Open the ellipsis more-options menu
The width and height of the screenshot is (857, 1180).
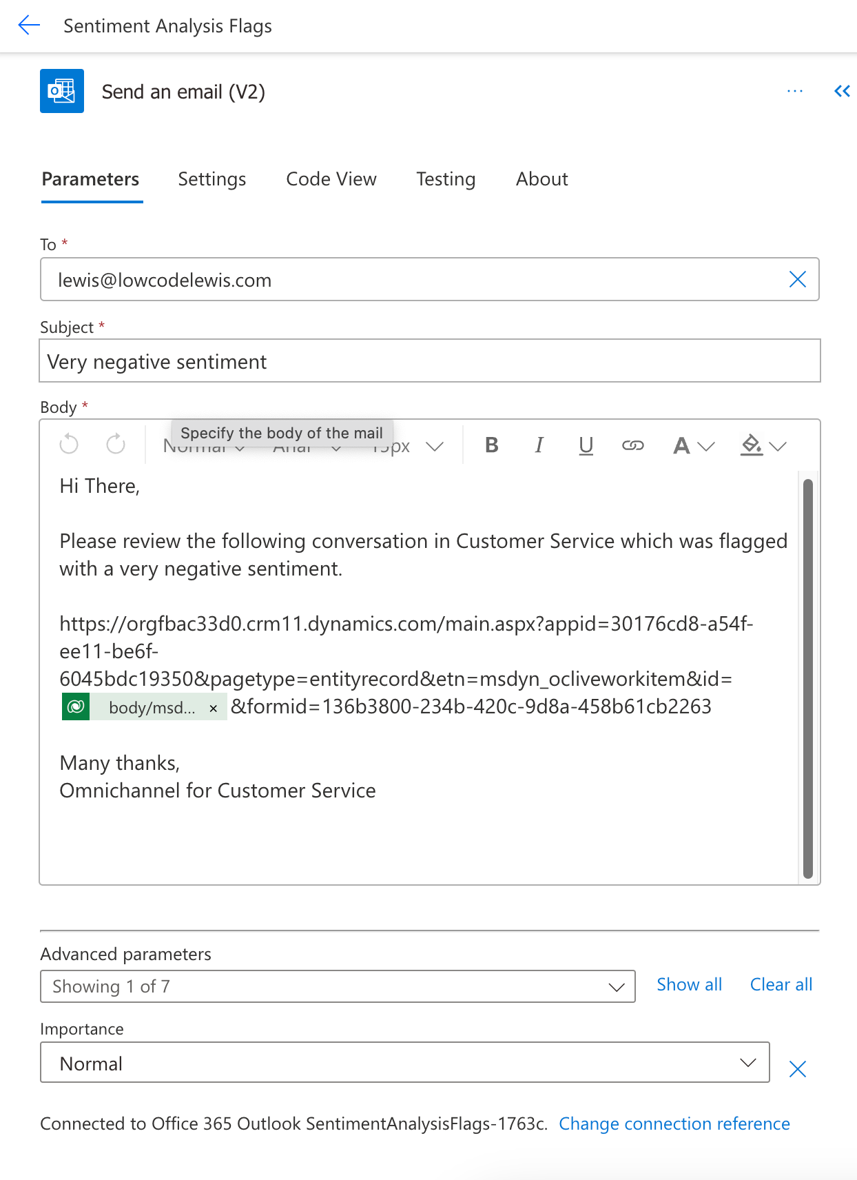[x=795, y=91]
